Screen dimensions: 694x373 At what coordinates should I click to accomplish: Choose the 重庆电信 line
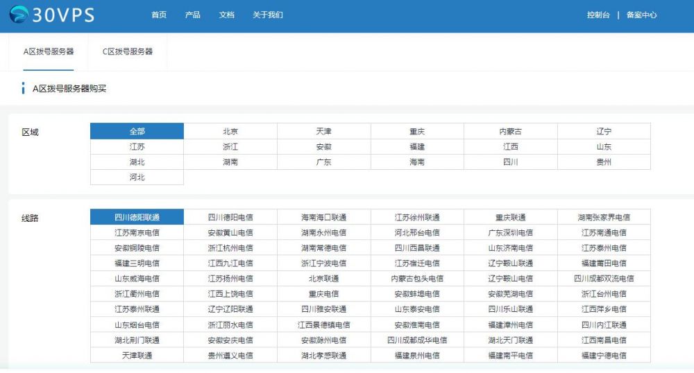323,294
